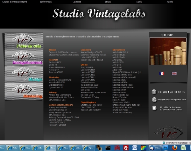This screenshot has height=151, width=191.
Task: Click the info@studio-vintagelabs.com email link
Action: (172, 100)
